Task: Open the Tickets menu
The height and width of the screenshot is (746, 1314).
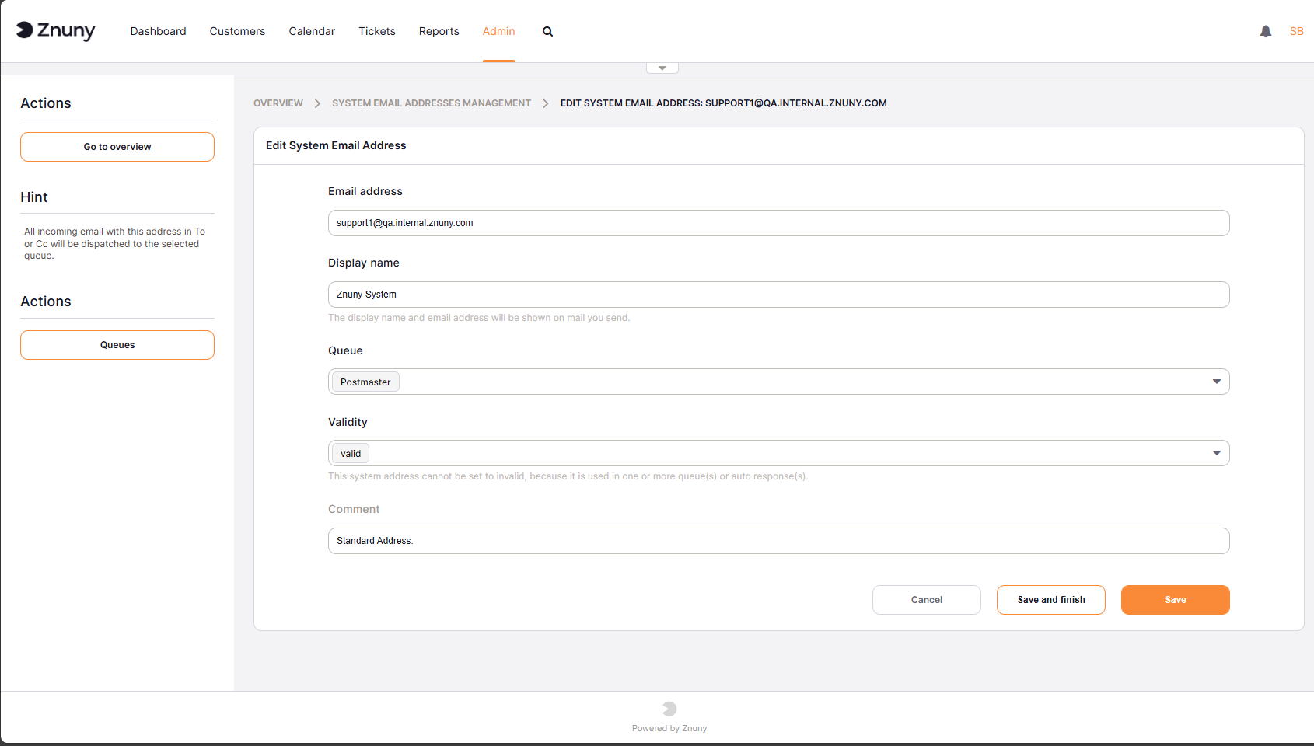Action: (376, 31)
